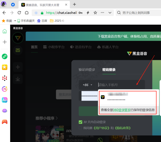Bookmark page with star icon in address bar
This screenshot has width=161, height=142.
95,13
